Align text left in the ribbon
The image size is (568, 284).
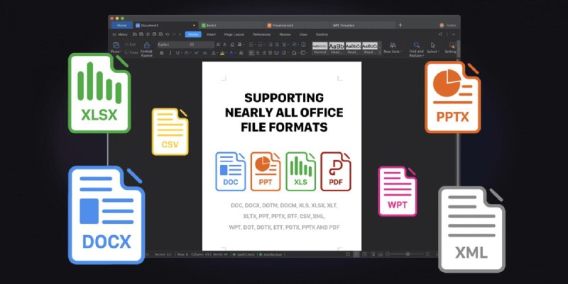point(251,53)
